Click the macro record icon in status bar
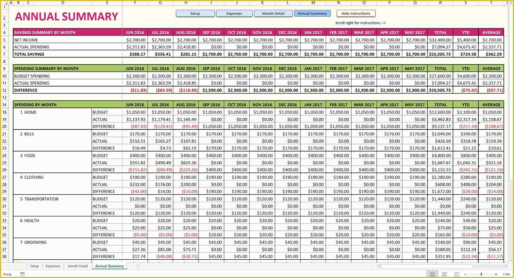The height and width of the screenshot is (278, 514). pos(22,274)
